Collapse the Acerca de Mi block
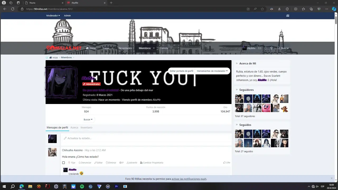Image resolution: width=338 pixels, height=190 pixels. pos(237,63)
